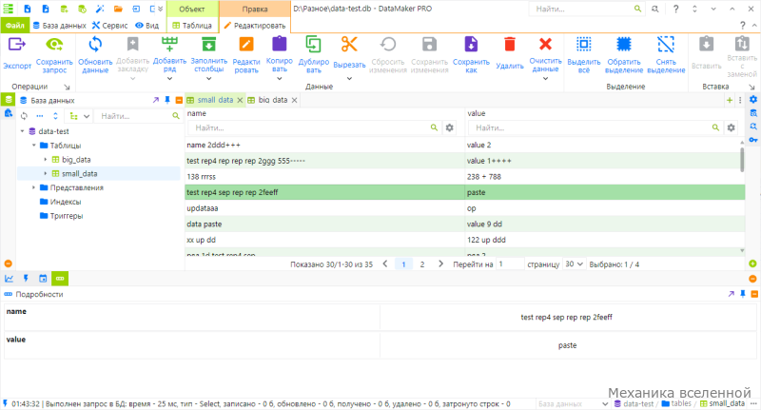This screenshot has height=410, width=761.
Task: Expand the Представления folder node
Action: (34, 187)
